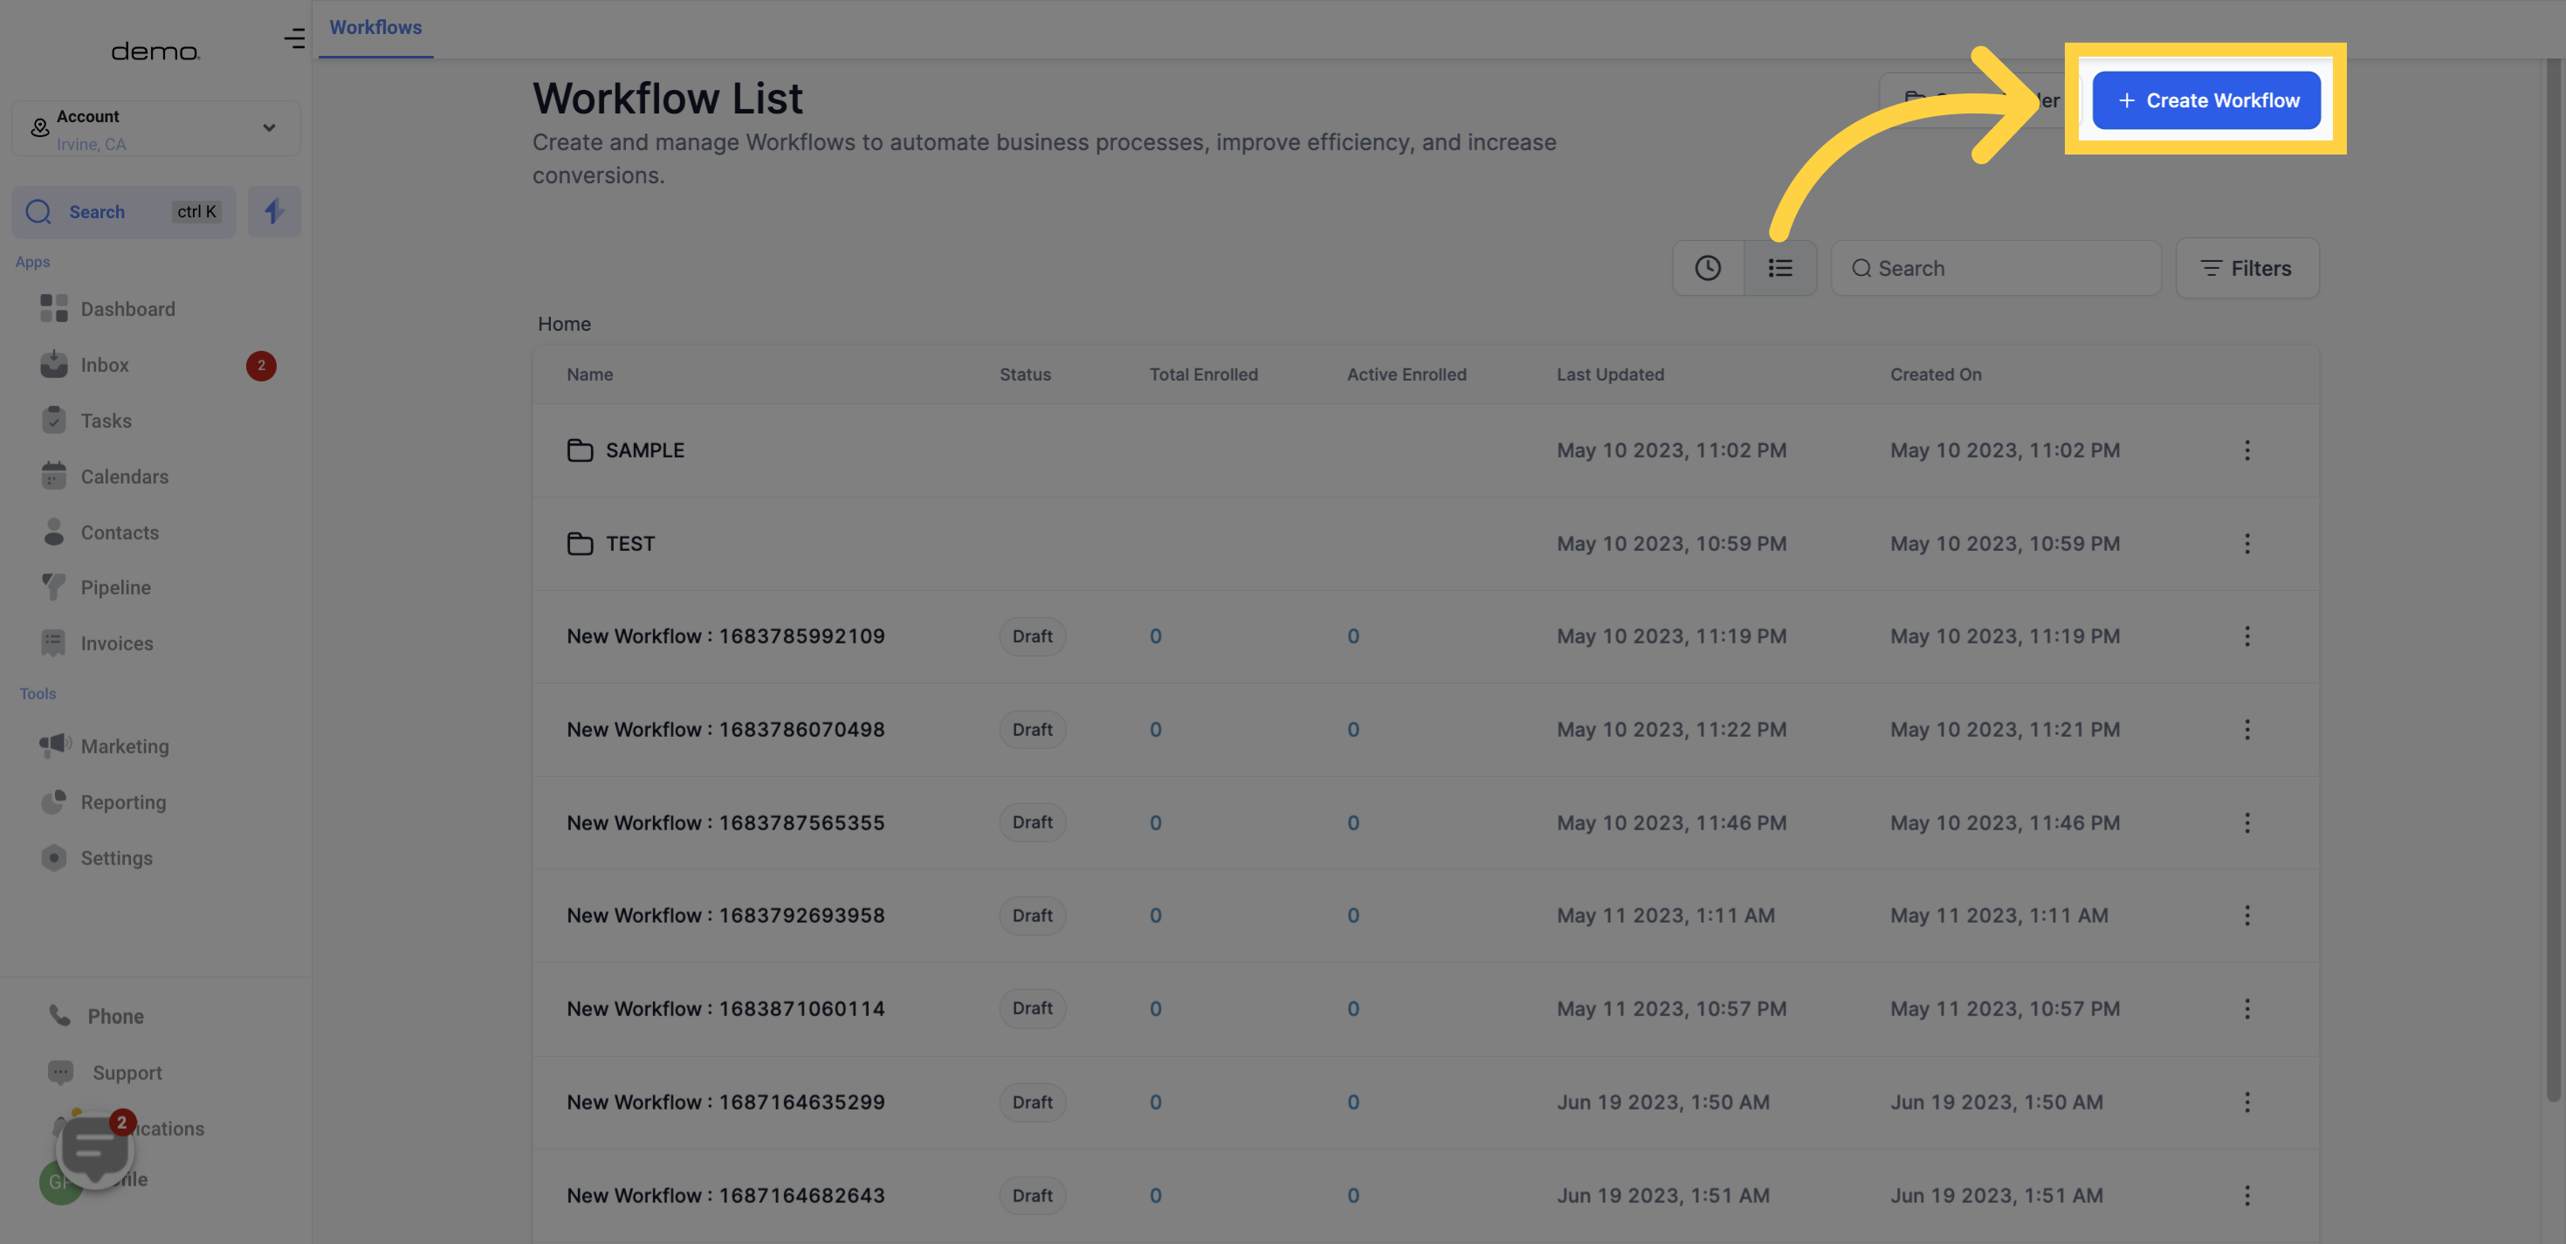The image size is (2566, 1244).
Task: Open actions menu for workflow 1683787565355
Action: (2246, 822)
